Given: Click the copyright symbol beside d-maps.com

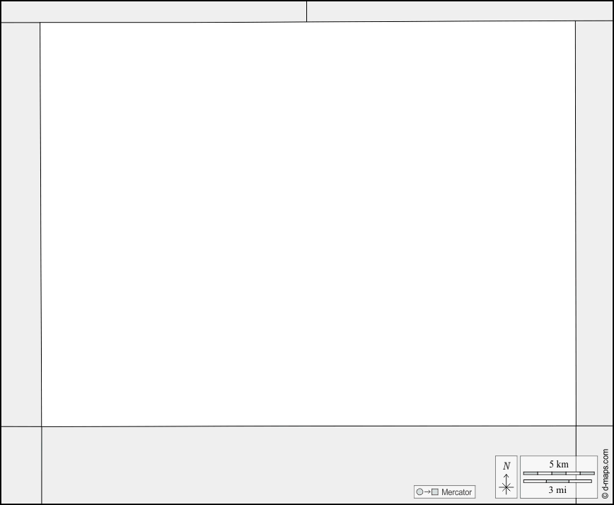Looking at the screenshot, I should click(605, 496).
